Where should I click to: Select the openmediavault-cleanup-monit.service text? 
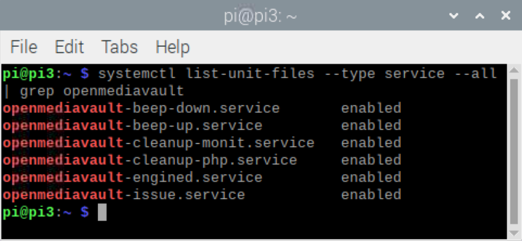click(159, 143)
